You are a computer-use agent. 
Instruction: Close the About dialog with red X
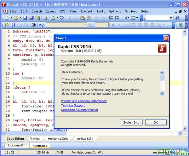[166, 38]
